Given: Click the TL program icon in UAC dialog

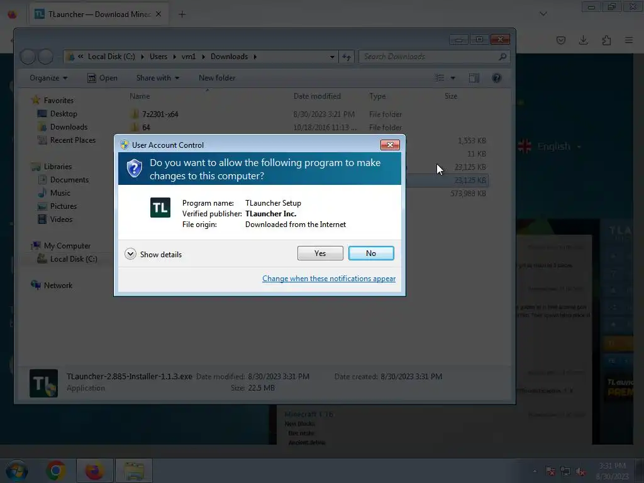Looking at the screenshot, I should (160, 208).
